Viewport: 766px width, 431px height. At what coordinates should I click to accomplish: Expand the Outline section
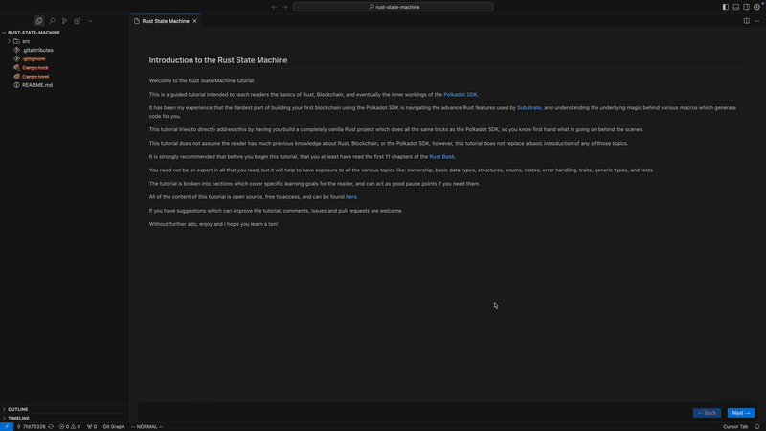pyautogui.click(x=17, y=409)
